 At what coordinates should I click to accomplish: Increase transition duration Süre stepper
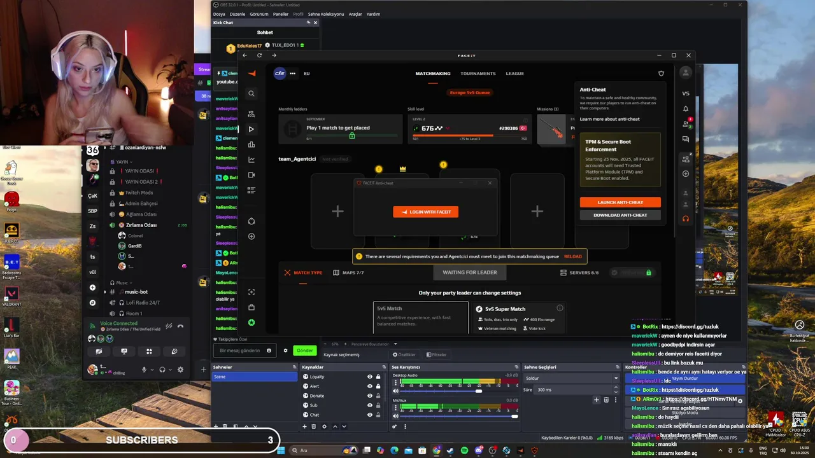coord(616,388)
